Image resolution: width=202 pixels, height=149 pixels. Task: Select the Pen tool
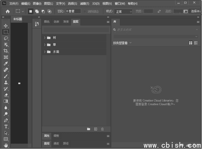tap(6, 120)
